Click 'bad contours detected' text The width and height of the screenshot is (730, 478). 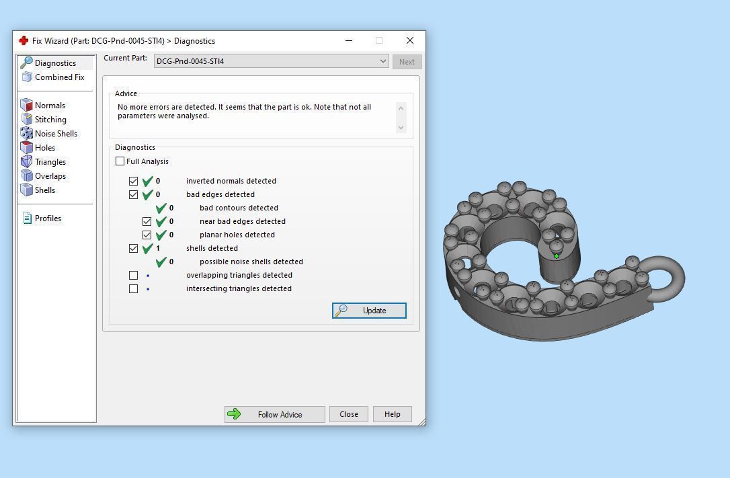239,208
